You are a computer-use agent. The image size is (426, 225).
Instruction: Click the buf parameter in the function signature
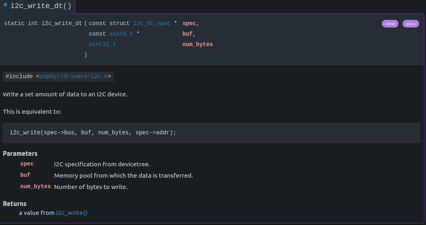pos(189,34)
